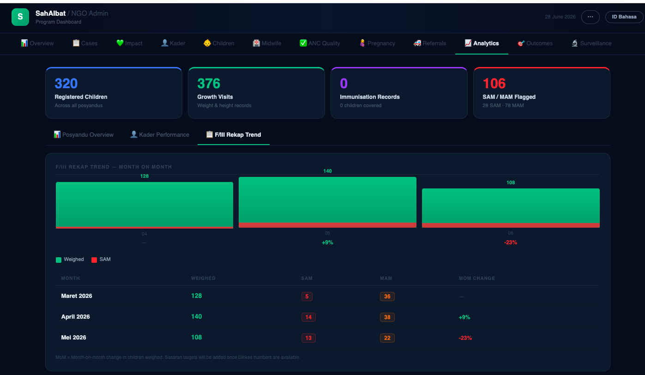Image resolution: width=645 pixels, height=375 pixels.
Task: Click the ANC Quality checkmark icon
Action: pyautogui.click(x=303, y=43)
